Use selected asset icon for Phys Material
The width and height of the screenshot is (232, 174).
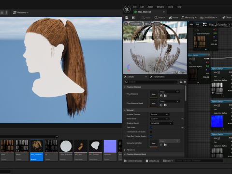(161, 96)
